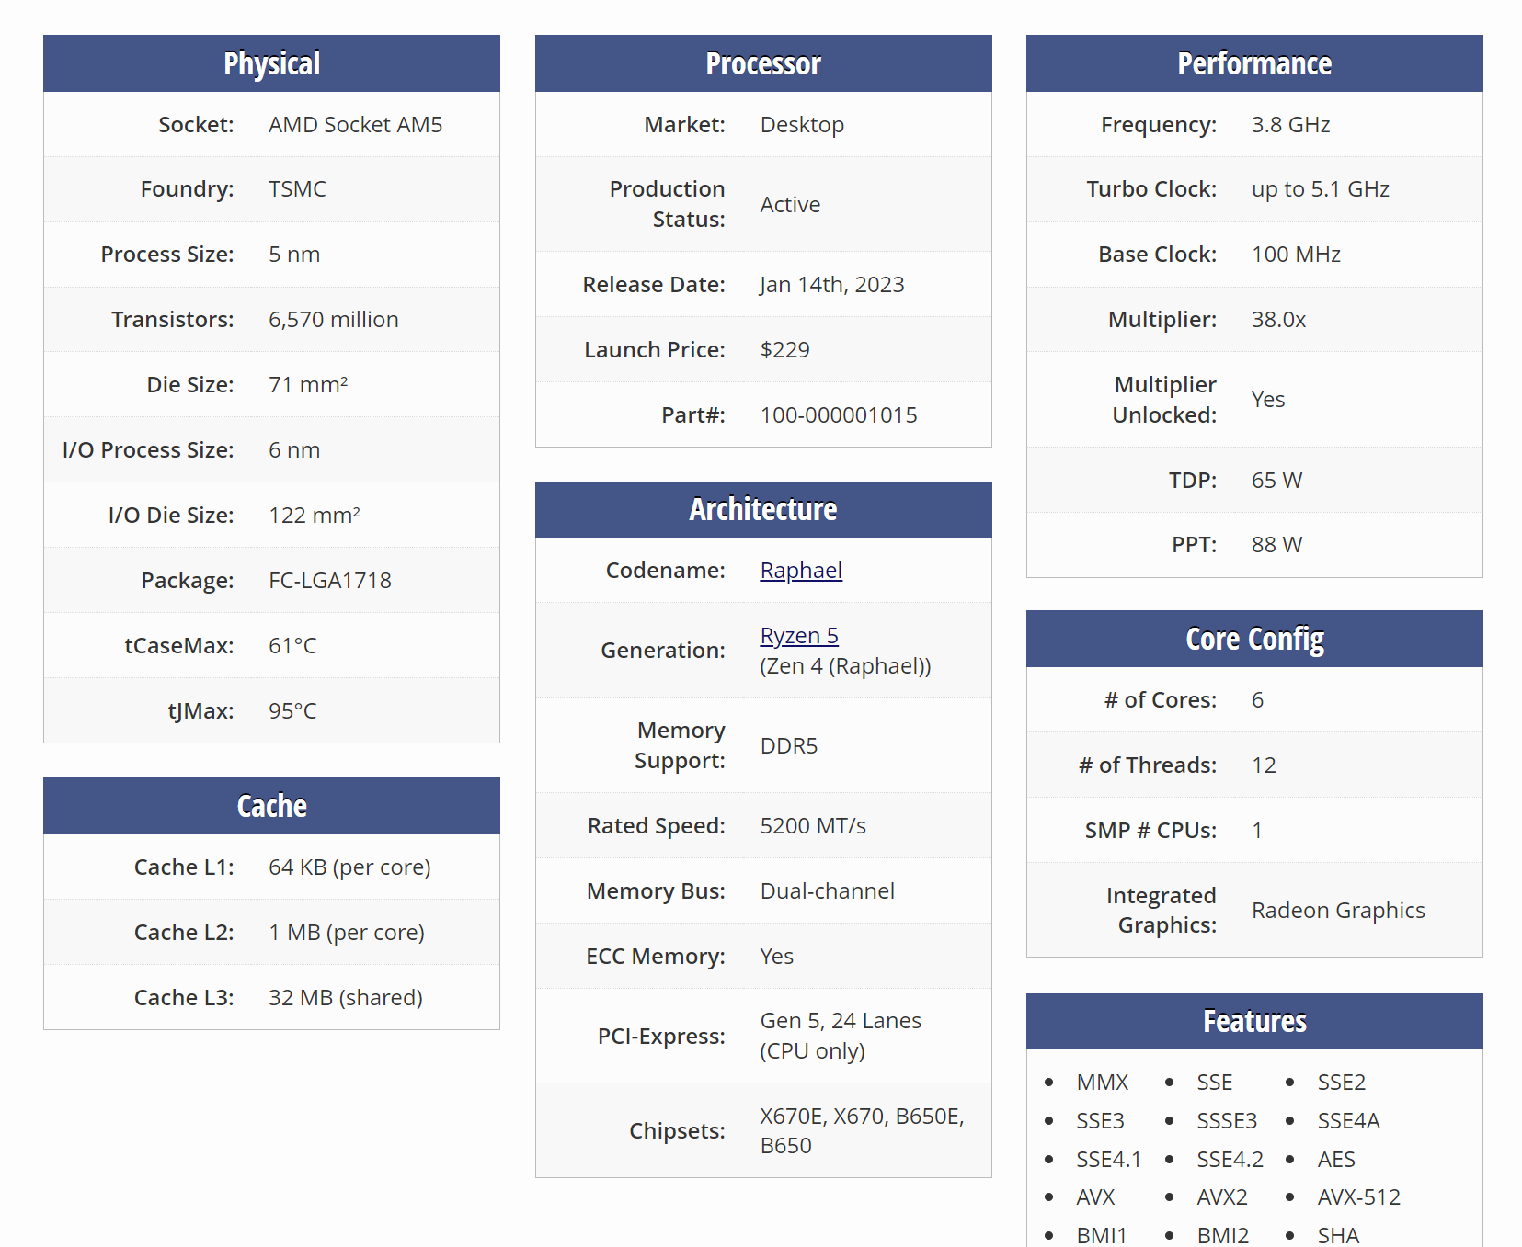Select the 6 cores value
This screenshot has width=1522, height=1247.
coord(1257,700)
